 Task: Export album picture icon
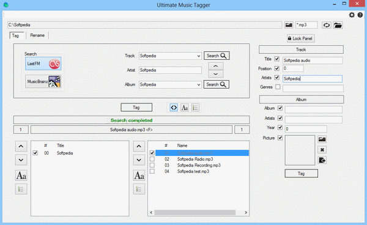click(322, 160)
